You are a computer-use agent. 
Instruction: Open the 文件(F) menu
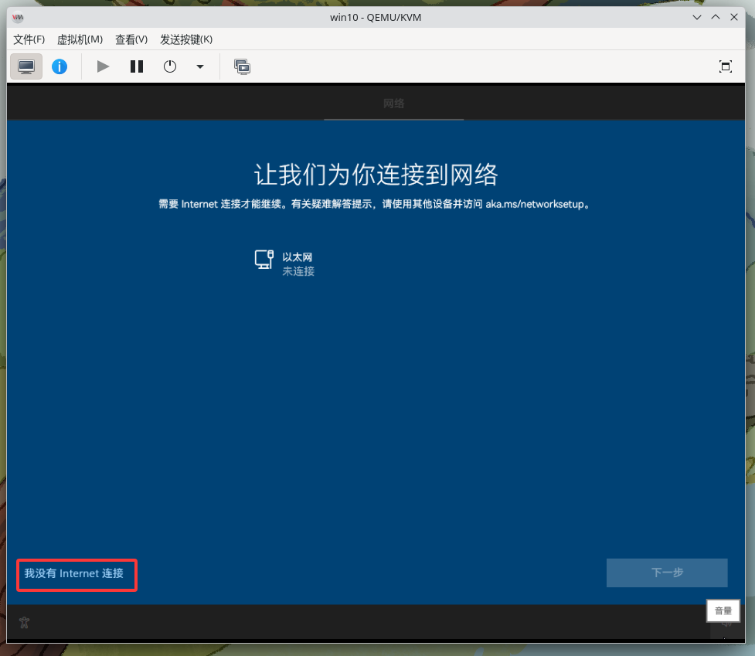tap(29, 39)
